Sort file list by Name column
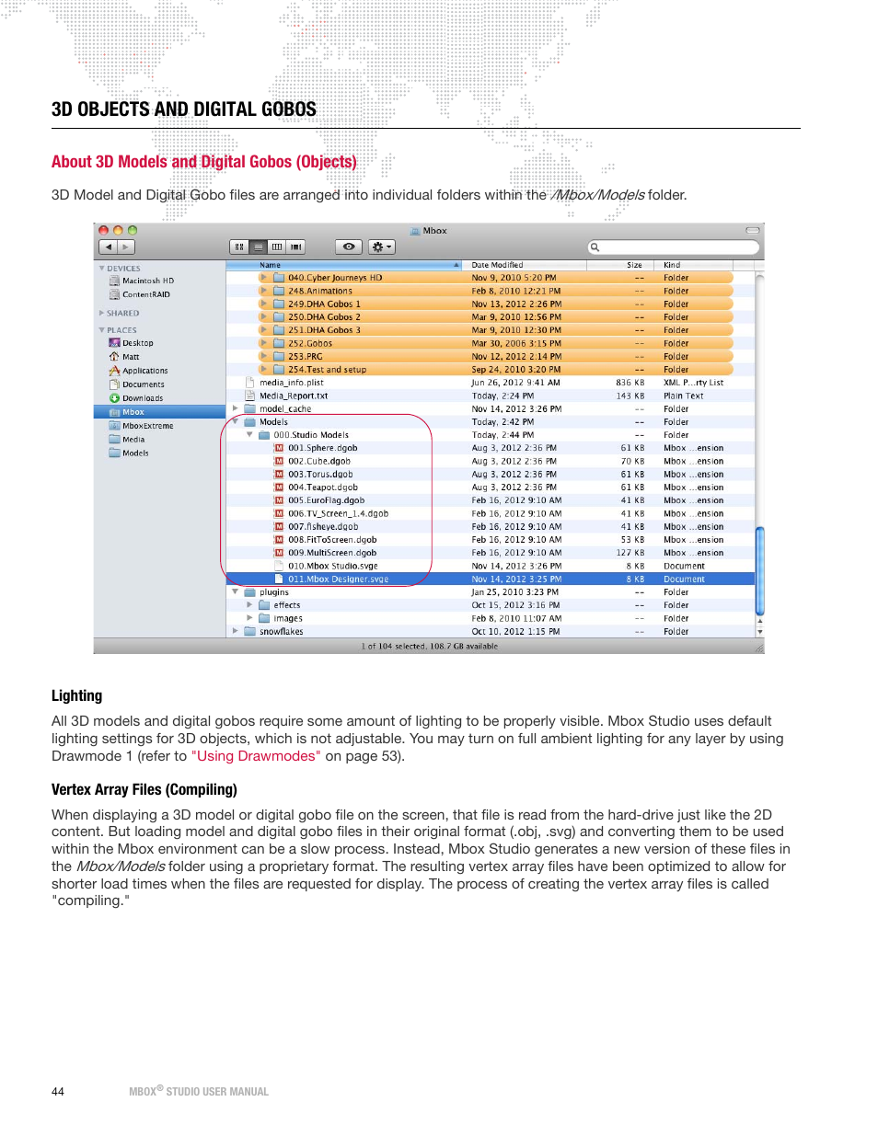Screen dimensions: 878x1136 pyautogui.click(x=344, y=265)
